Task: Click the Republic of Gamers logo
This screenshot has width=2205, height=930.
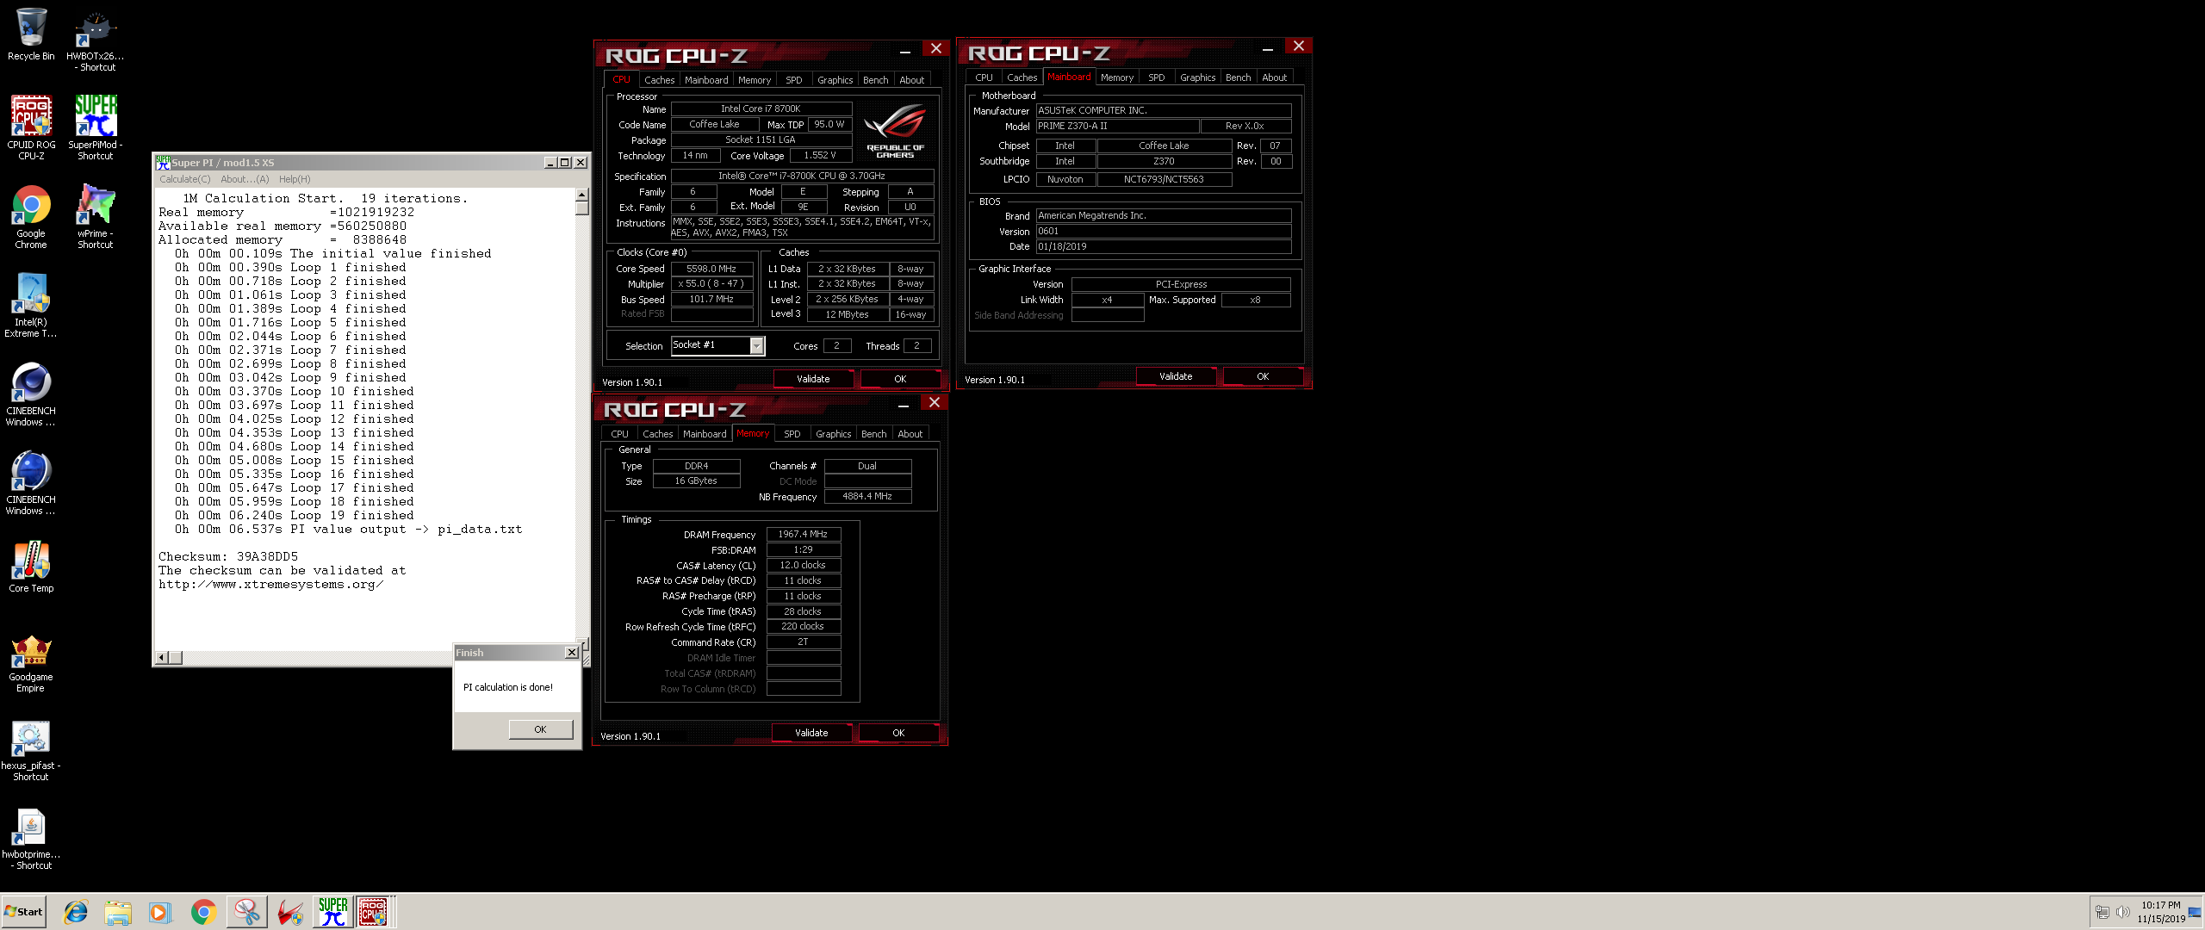Action: tap(895, 131)
